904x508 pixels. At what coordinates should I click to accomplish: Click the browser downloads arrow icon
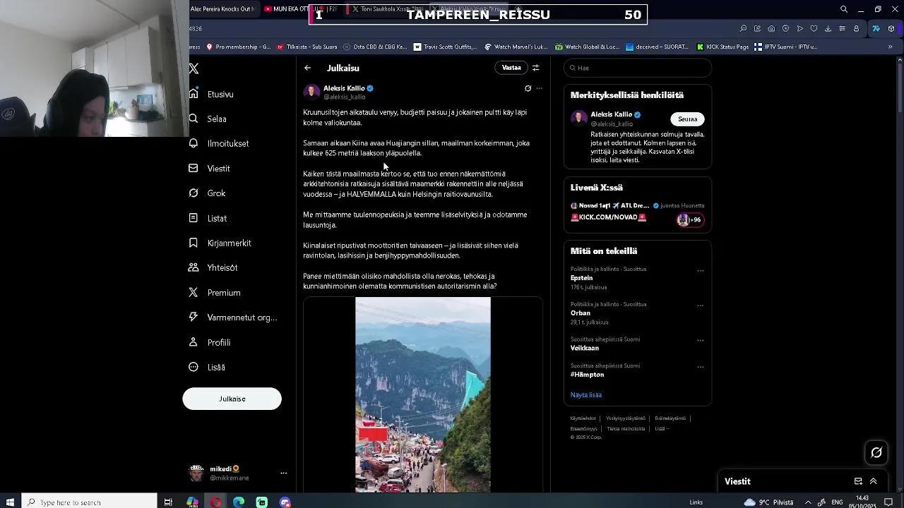tap(828, 29)
